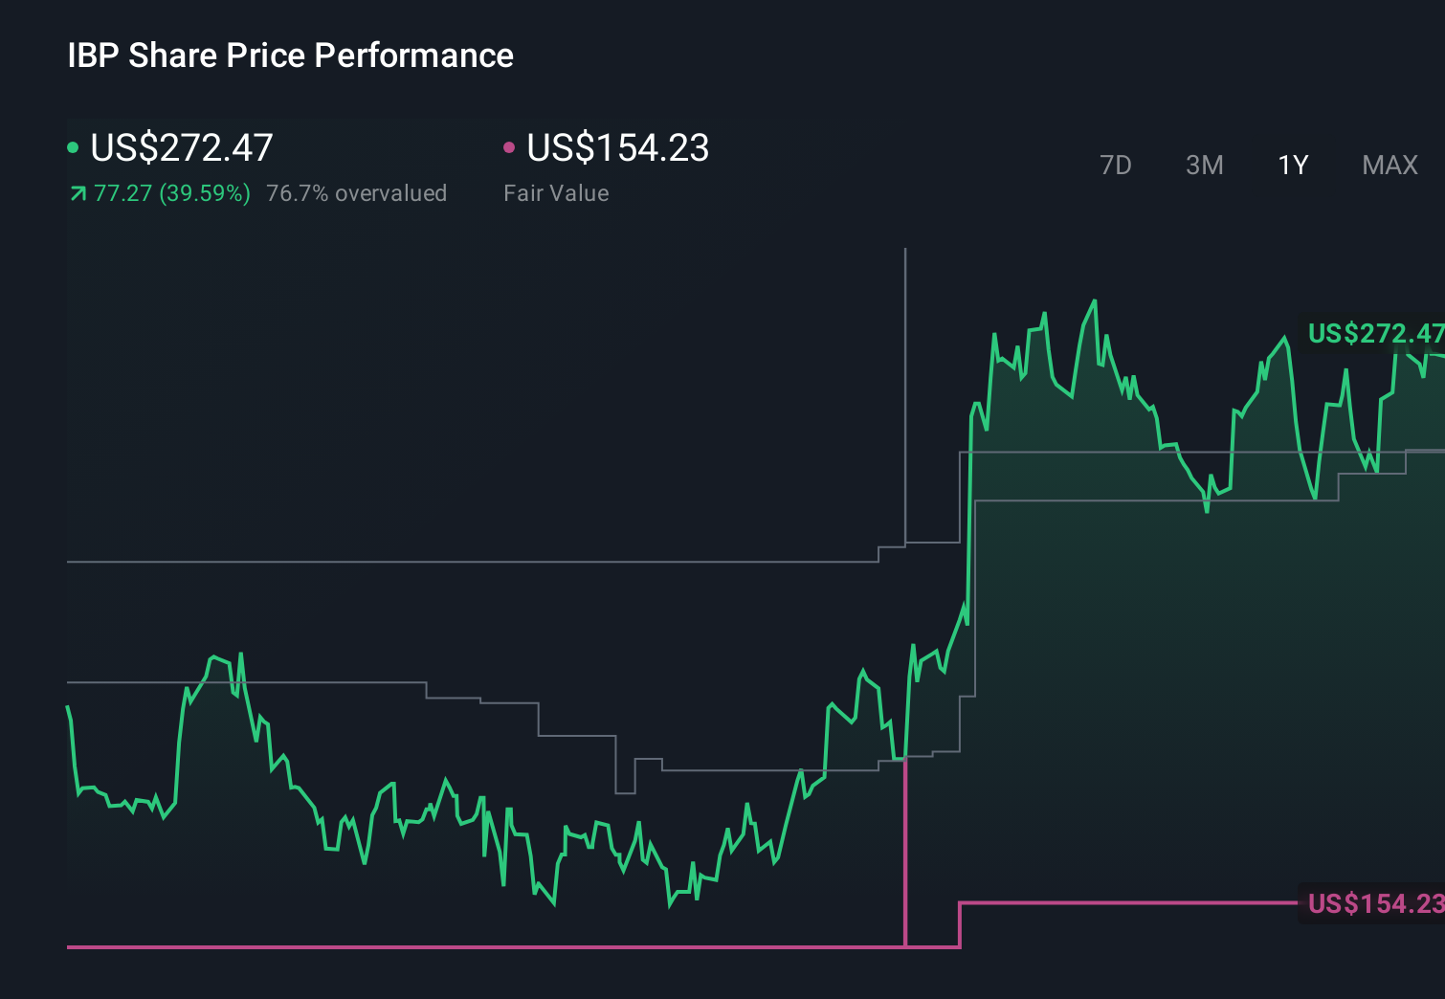Click the 76.7% overvalued label
This screenshot has width=1445, height=999.
[x=357, y=193]
